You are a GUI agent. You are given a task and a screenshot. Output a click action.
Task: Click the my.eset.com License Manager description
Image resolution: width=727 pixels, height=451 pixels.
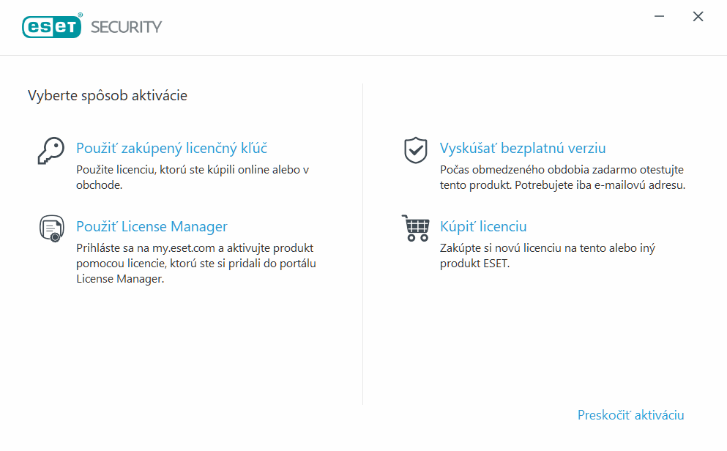[x=196, y=264]
